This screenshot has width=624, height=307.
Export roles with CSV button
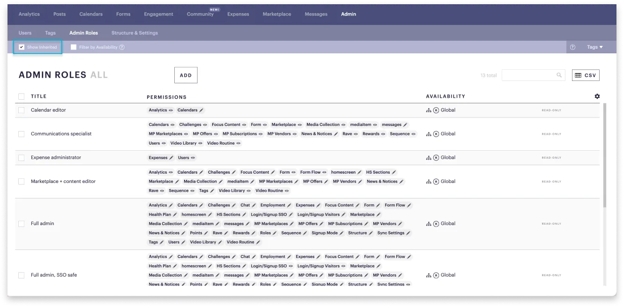pyautogui.click(x=586, y=75)
